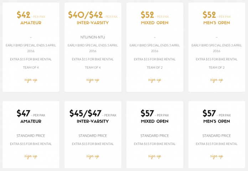Sign up for standard price Mixed Open
Viewport: 248px width, 171px height.
(x=155, y=156)
